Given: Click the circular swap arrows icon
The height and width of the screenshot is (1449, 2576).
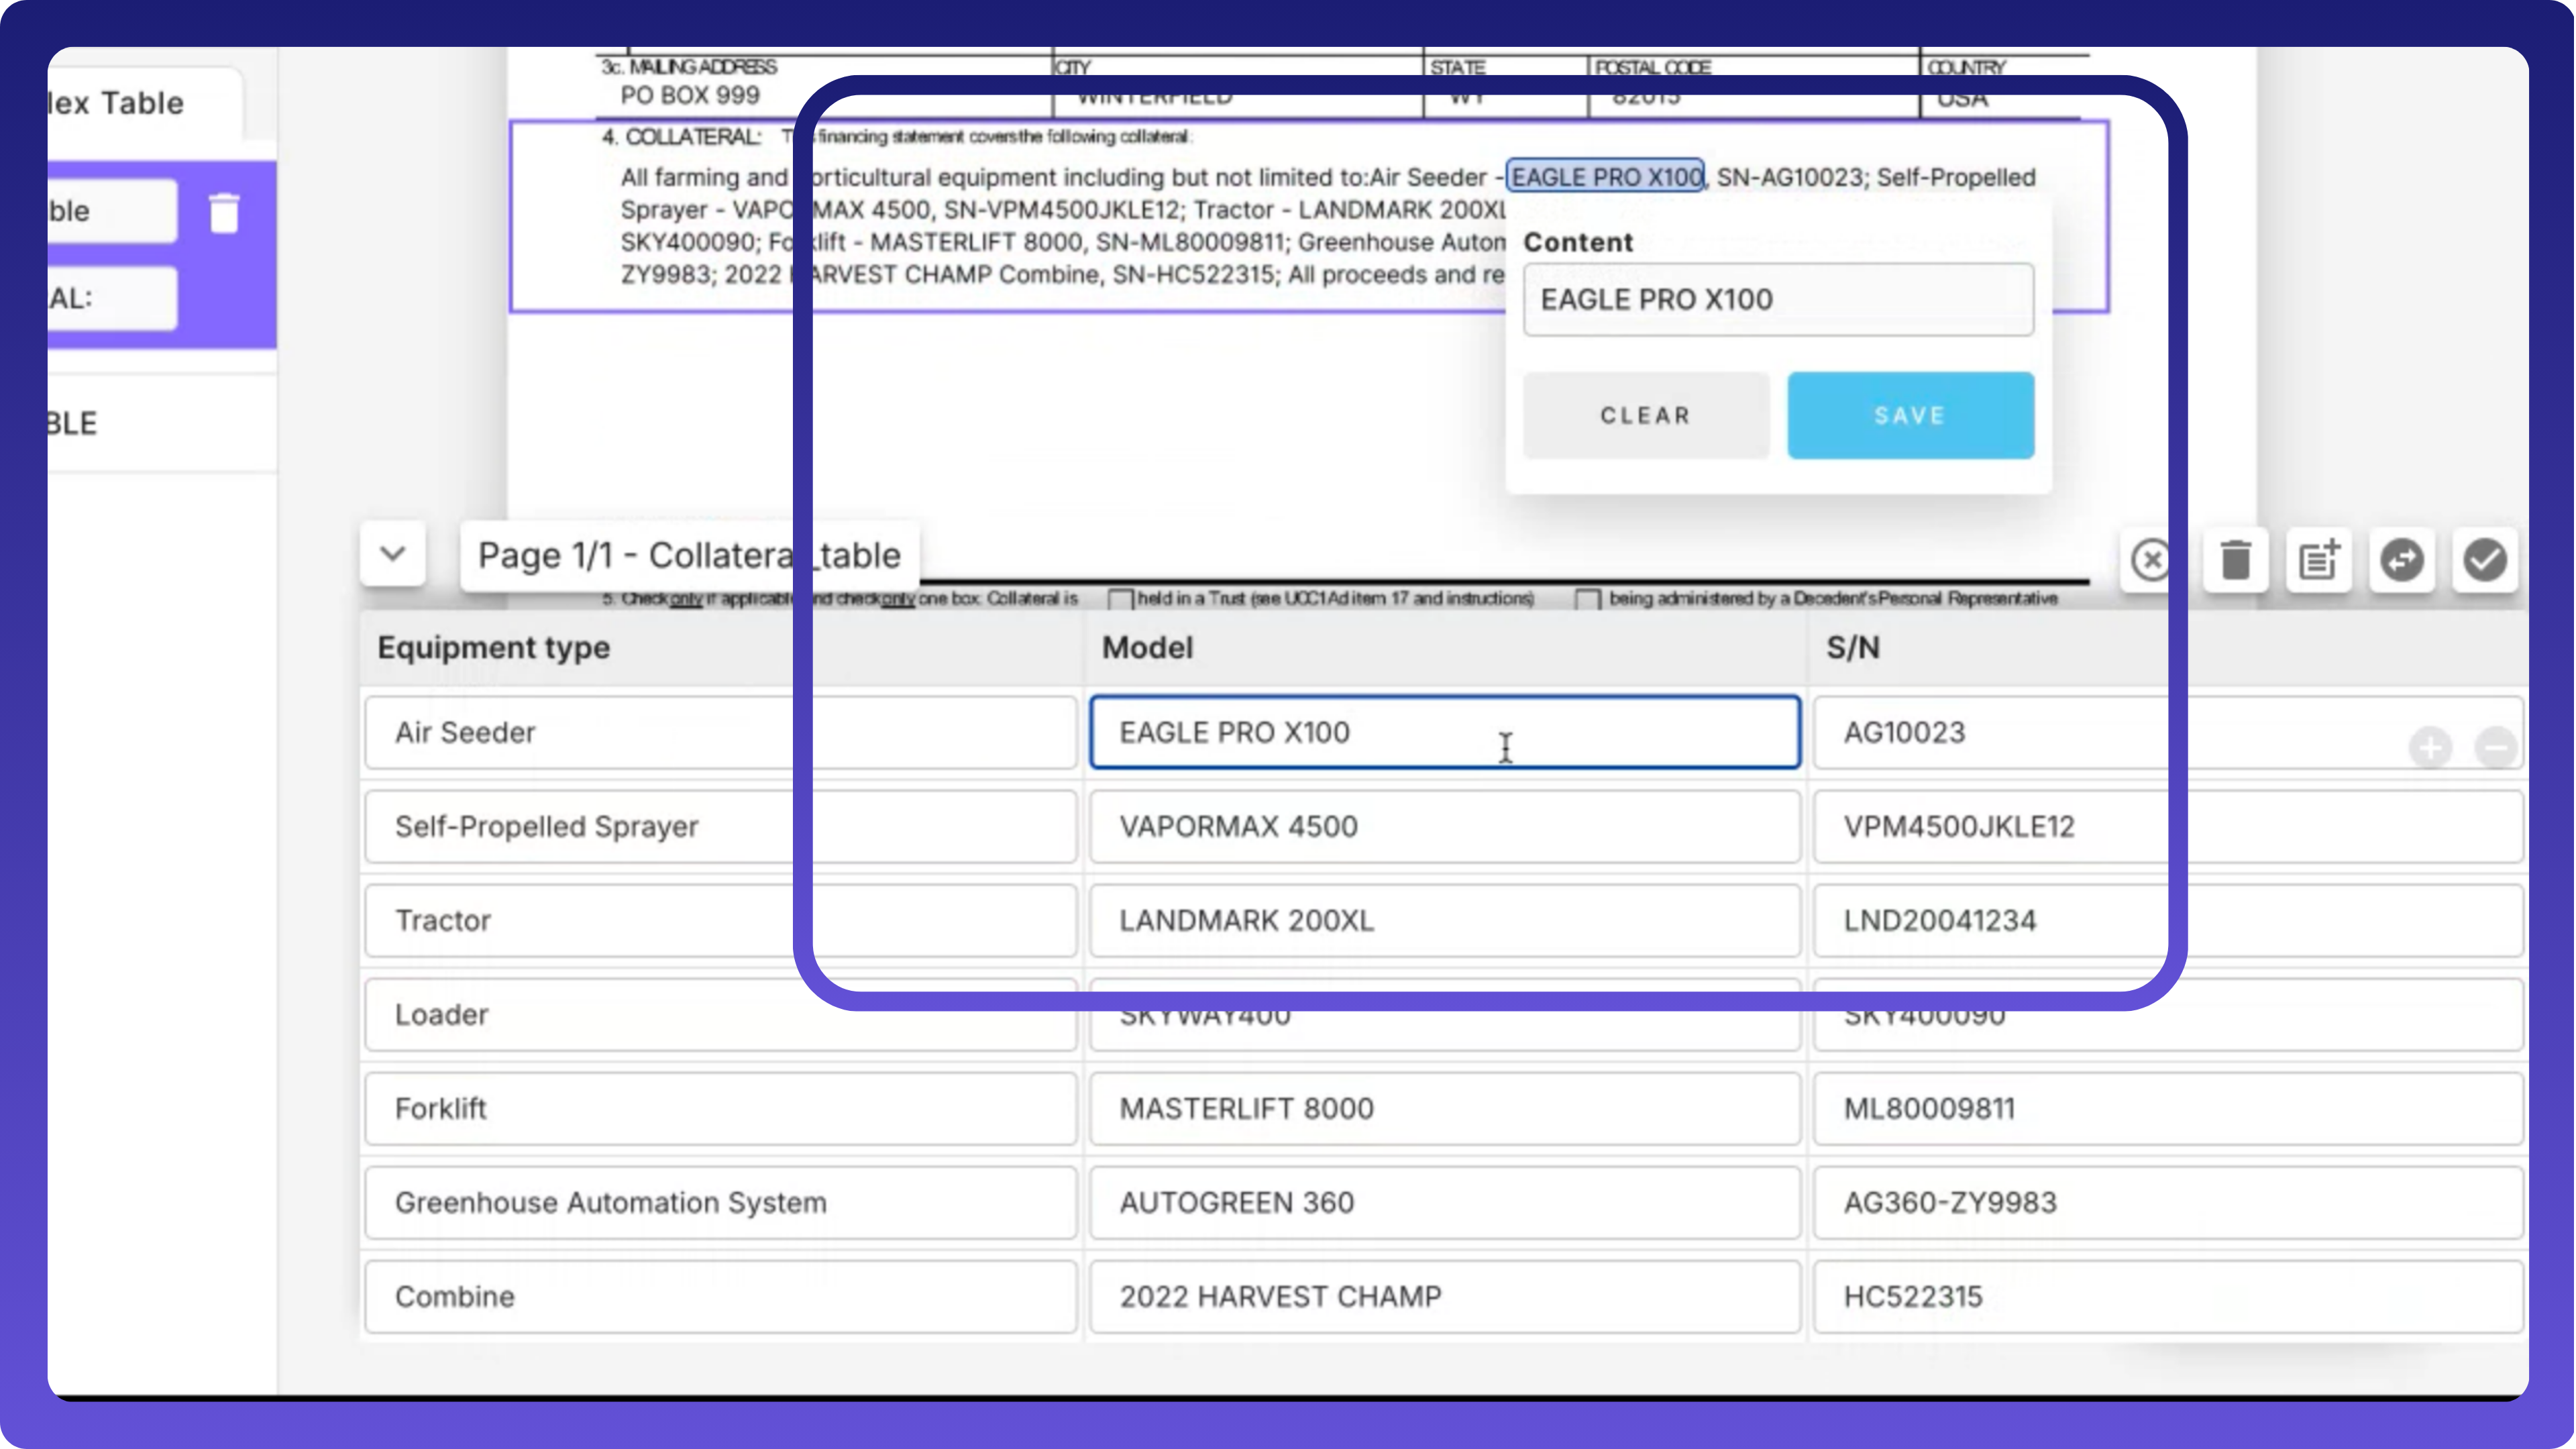Looking at the screenshot, I should pos(2401,559).
